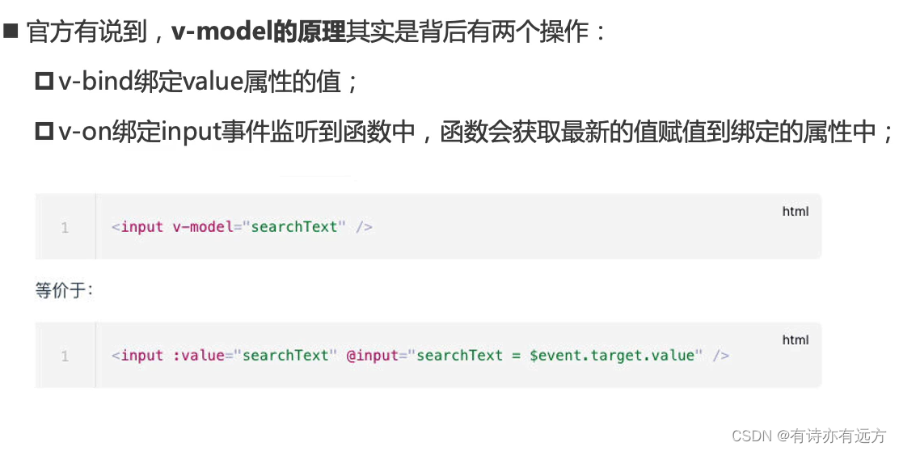Screen dimensions: 899x451
Task: Click the '等价于:' text
Action: click(64, 290)
